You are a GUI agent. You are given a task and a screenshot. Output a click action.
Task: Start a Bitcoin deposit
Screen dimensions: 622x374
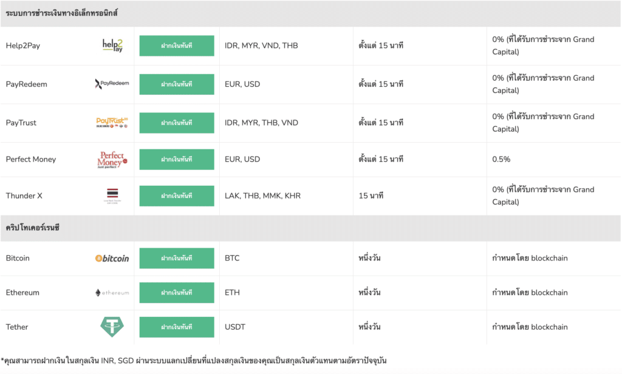(x=177, y=258)
